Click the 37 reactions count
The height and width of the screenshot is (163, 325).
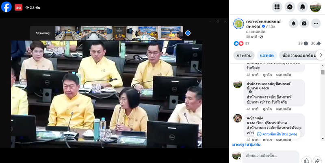(x=247, y=44)
